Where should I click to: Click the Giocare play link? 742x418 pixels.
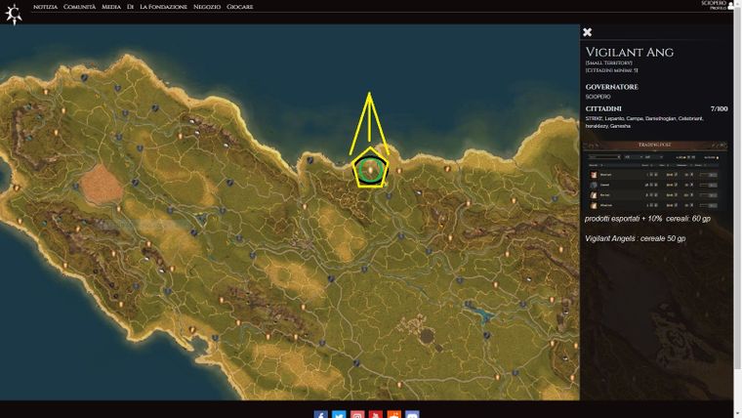click(x=240, y=7)
